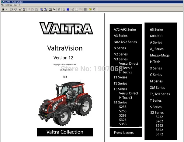This screenshot has width=184, height=142.
Task: Select M Series
Action: coord(156,81)
